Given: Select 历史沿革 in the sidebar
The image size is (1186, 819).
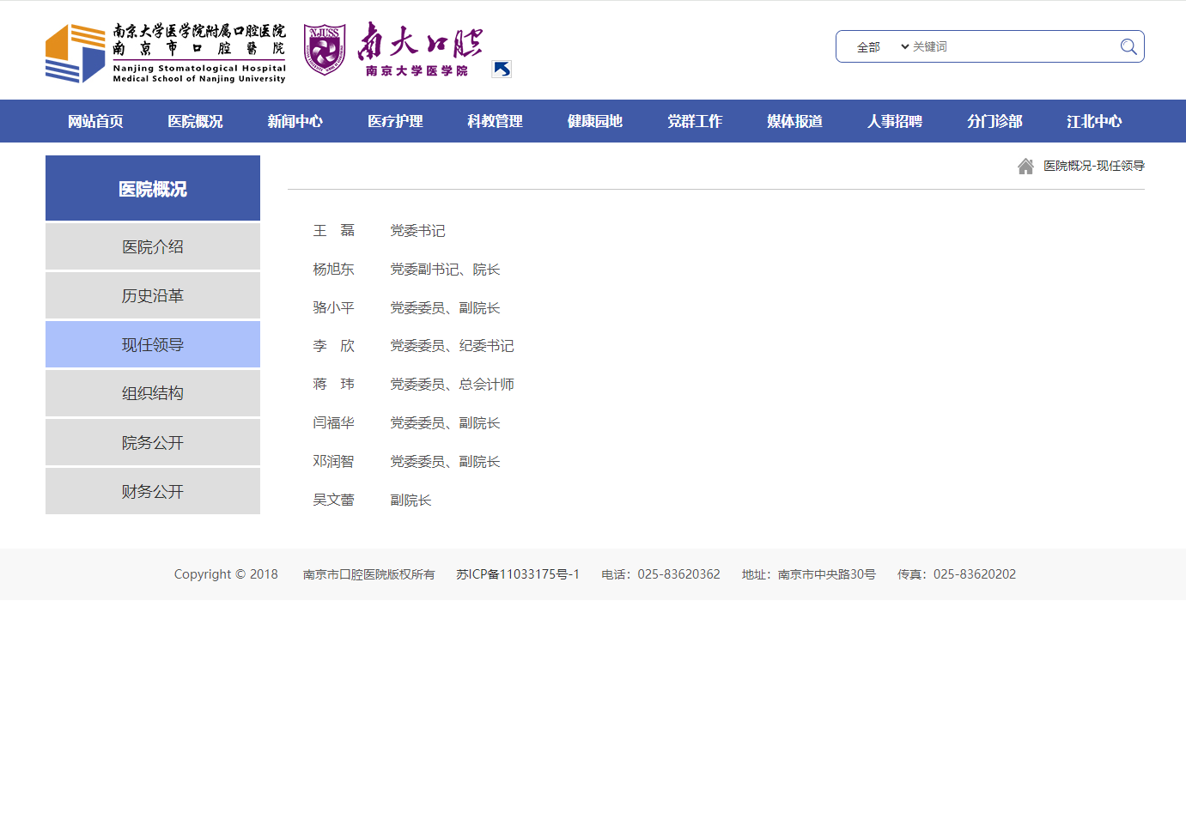Looking at the screenshot, I should [153, 295].
